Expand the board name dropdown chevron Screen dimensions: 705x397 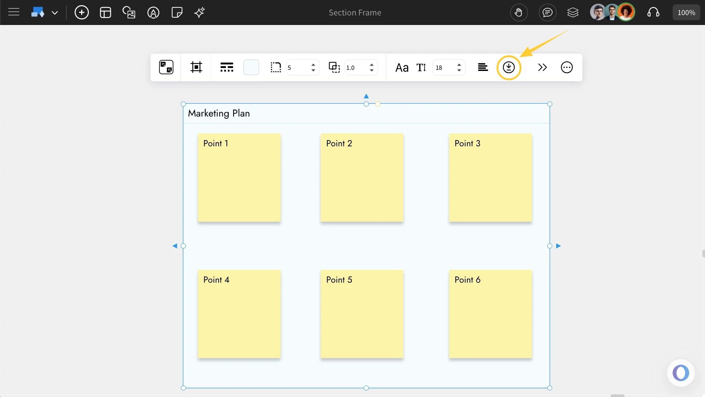(x=55, y=12)
